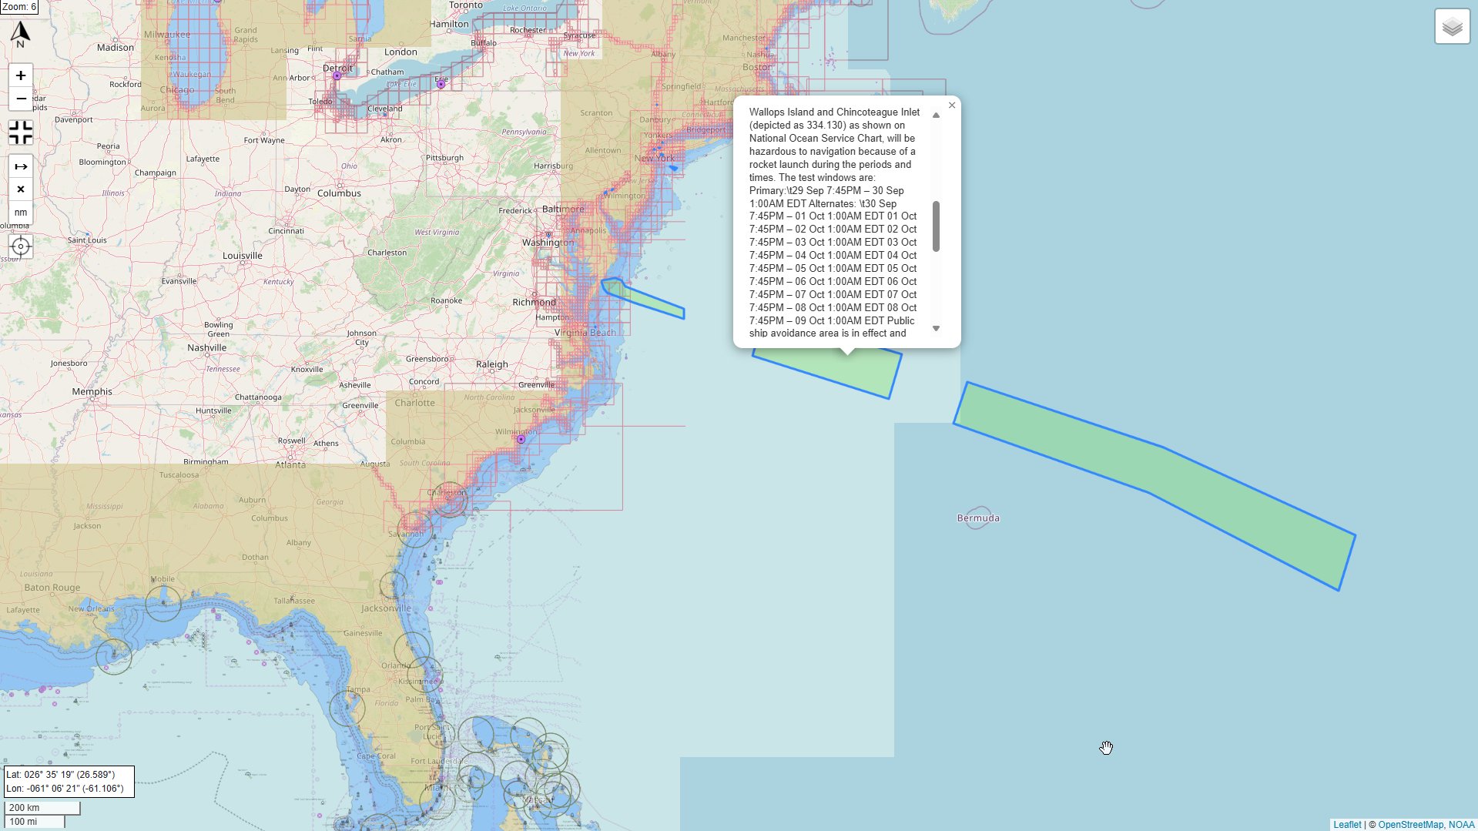Open the OpenStreetMap attribution link
Image resolution: width=1478 pixels, height=831 pixels.
coord(1410,825)
